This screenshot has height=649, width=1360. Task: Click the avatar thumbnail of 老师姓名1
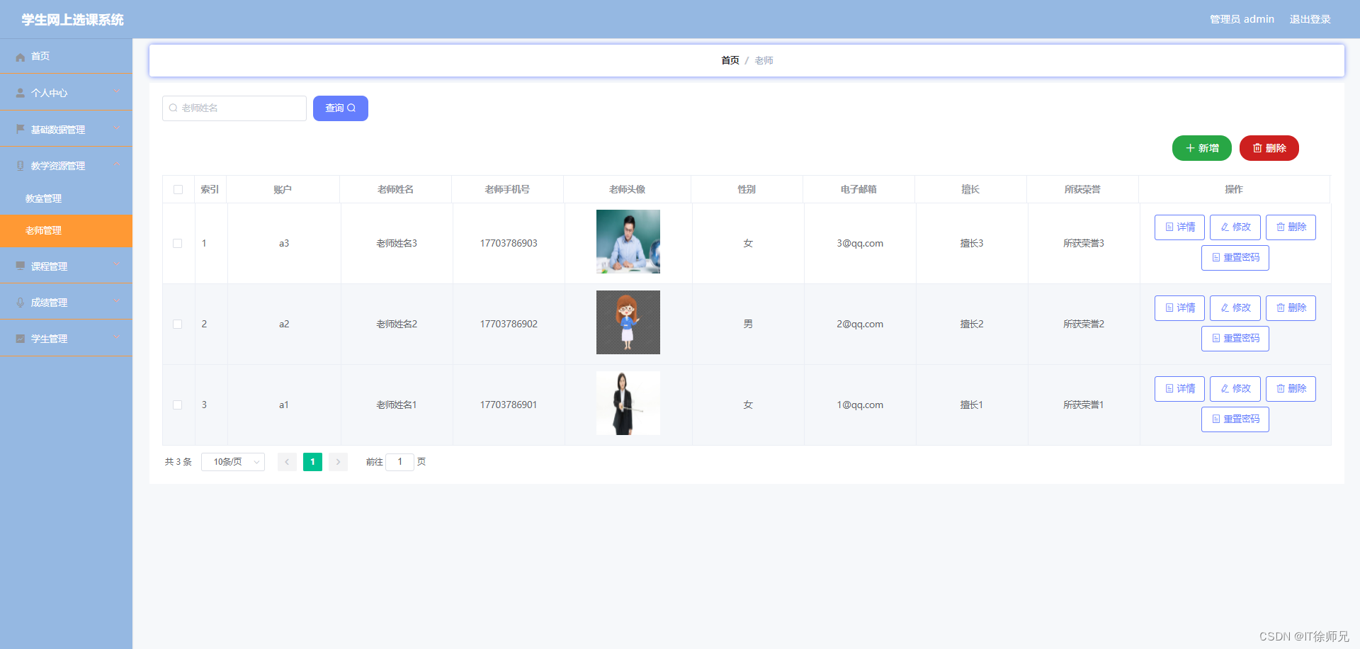pyautogui.click(x=628, y=403)
